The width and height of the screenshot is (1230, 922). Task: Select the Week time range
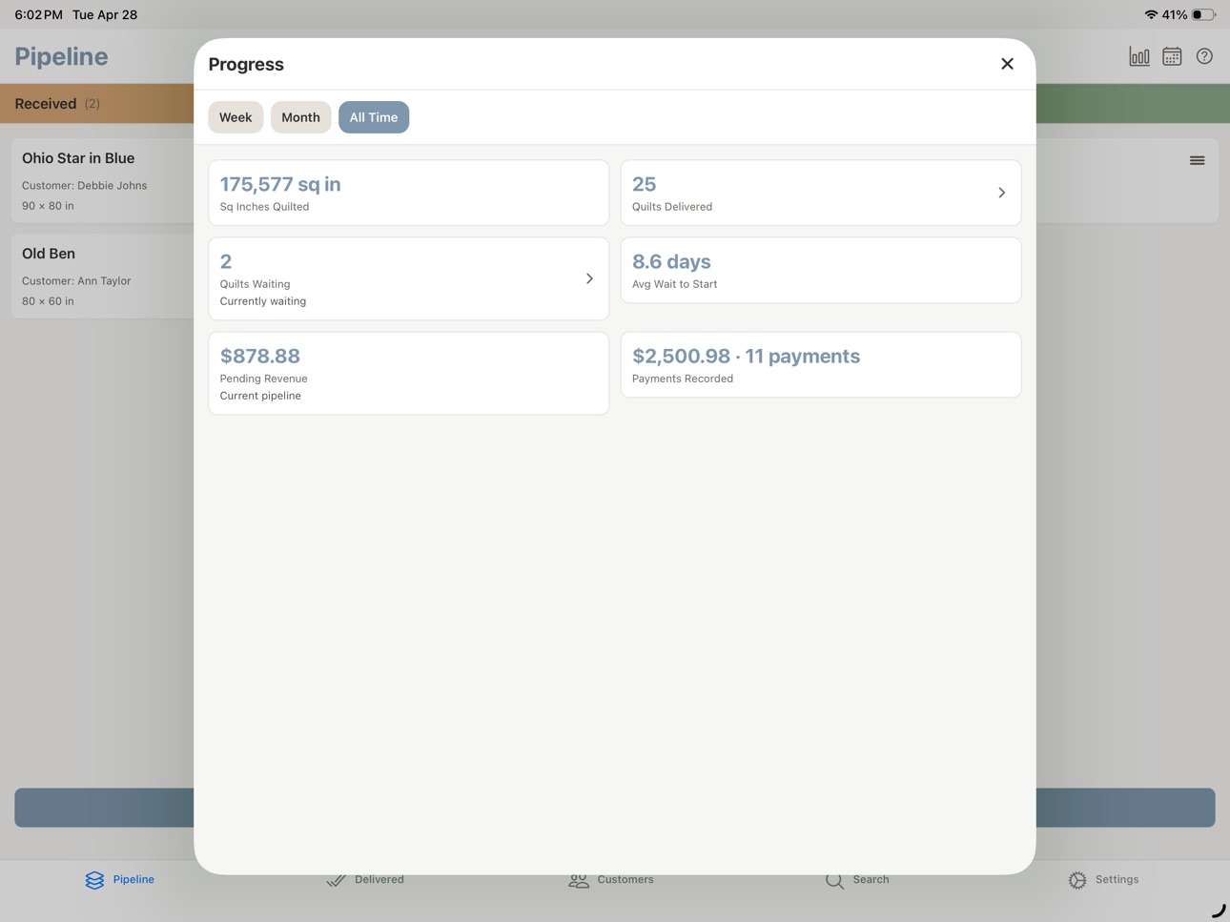pyautogui.click(x=236, y=117)
